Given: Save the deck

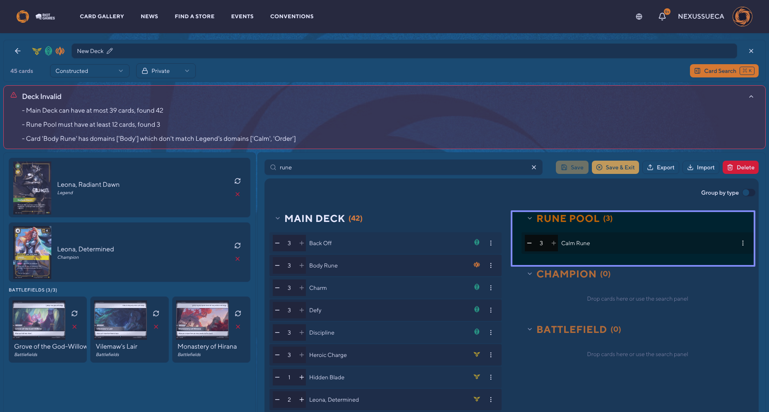Looking at the screenshot, I should tap(572, 167).
